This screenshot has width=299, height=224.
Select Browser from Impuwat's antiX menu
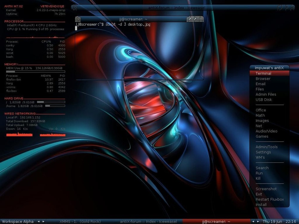[263, 79]
